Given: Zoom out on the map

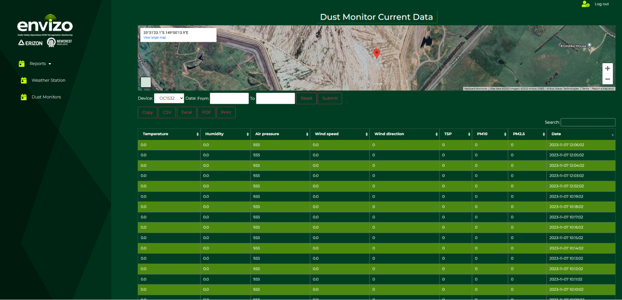Looking at the screenshot, I should (607, 79).
